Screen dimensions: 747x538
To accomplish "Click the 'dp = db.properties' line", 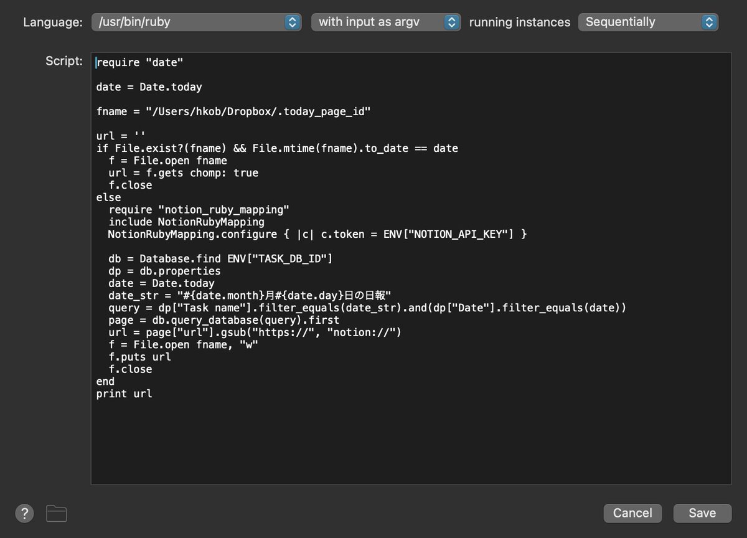I will click(x=164, y=271).
